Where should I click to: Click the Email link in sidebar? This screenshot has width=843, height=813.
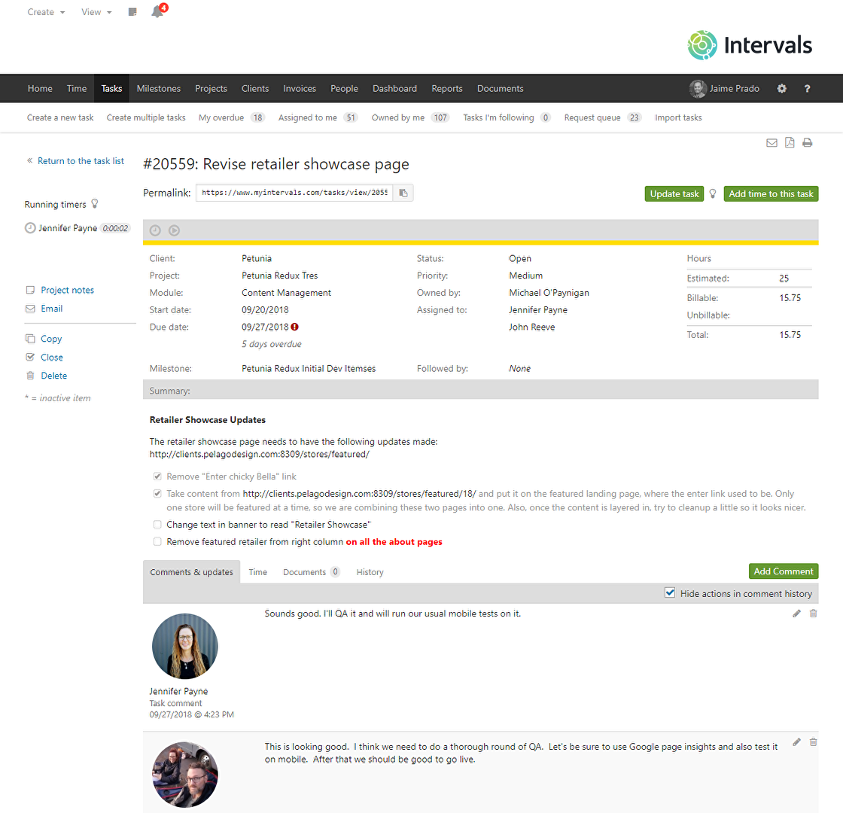click(x=52, y=309)
